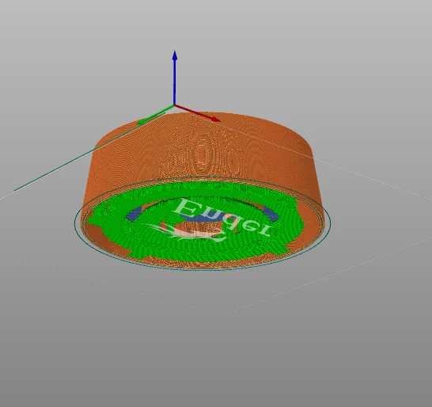
Task: Click the mirrored Engel text on model
Action: click(222, 217)
